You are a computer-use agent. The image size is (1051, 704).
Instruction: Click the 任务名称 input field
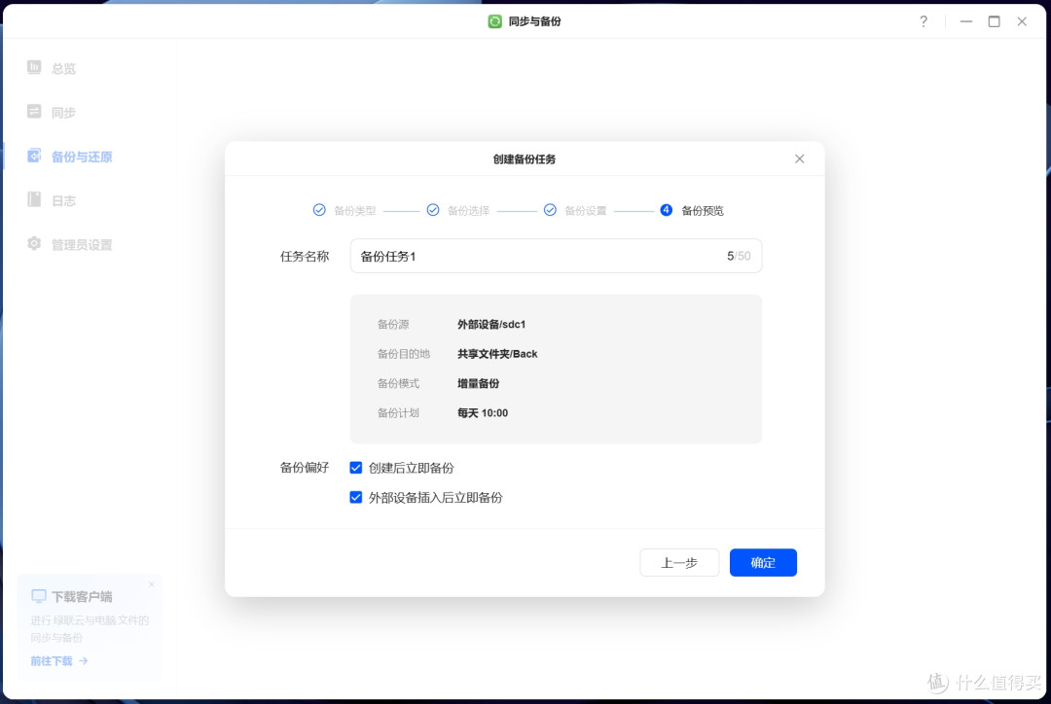556,256
